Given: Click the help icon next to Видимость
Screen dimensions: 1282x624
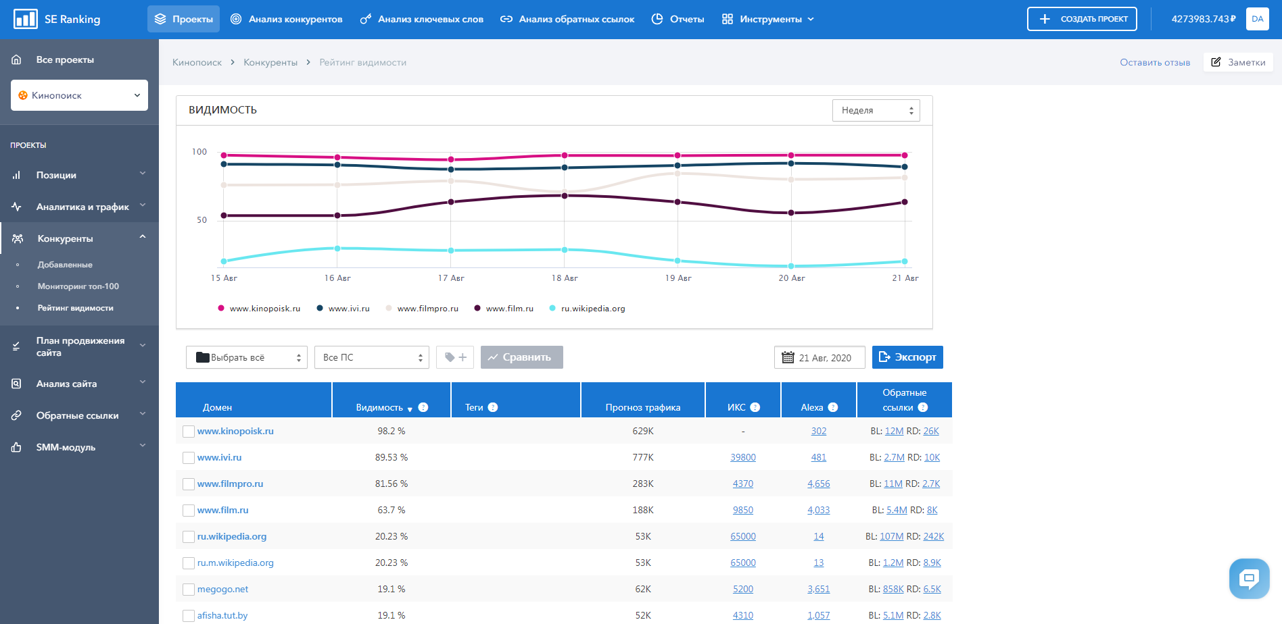Looking at the screenshot, I should (x=423, y=407).
